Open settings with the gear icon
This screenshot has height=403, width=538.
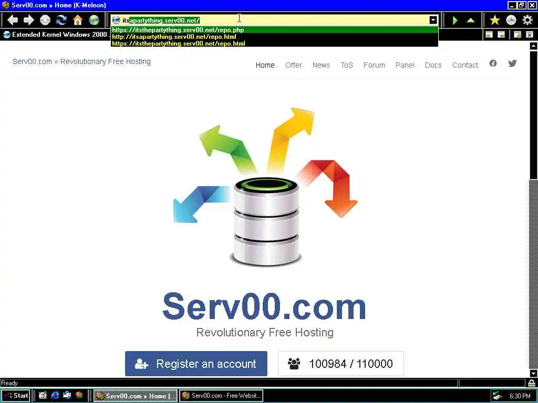tap(527, 20)
